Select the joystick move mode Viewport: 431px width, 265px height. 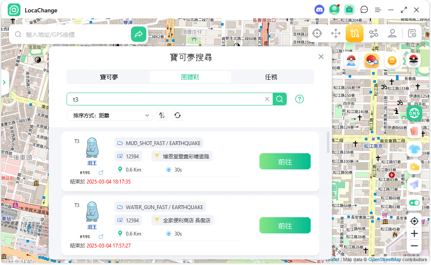pyautogui.click(x=335, y=34)
